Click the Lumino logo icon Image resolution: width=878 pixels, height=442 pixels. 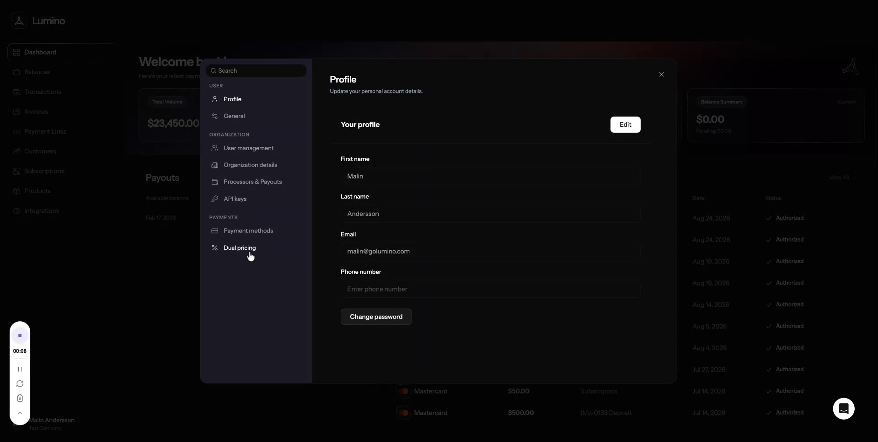point(19,21)
